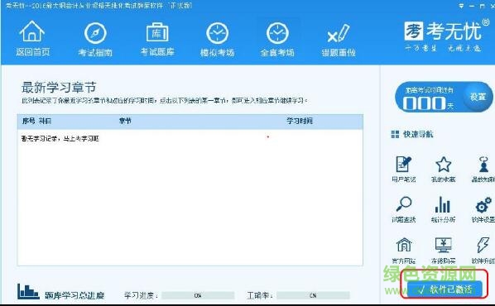Open the title bar dropdown menu arrow

[461, 6]
